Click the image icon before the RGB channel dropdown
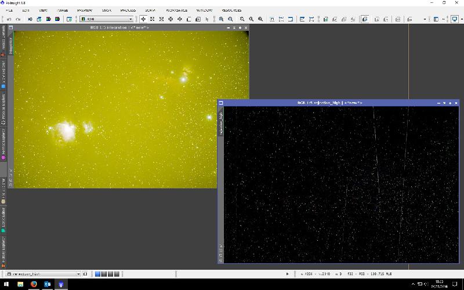 84,19
